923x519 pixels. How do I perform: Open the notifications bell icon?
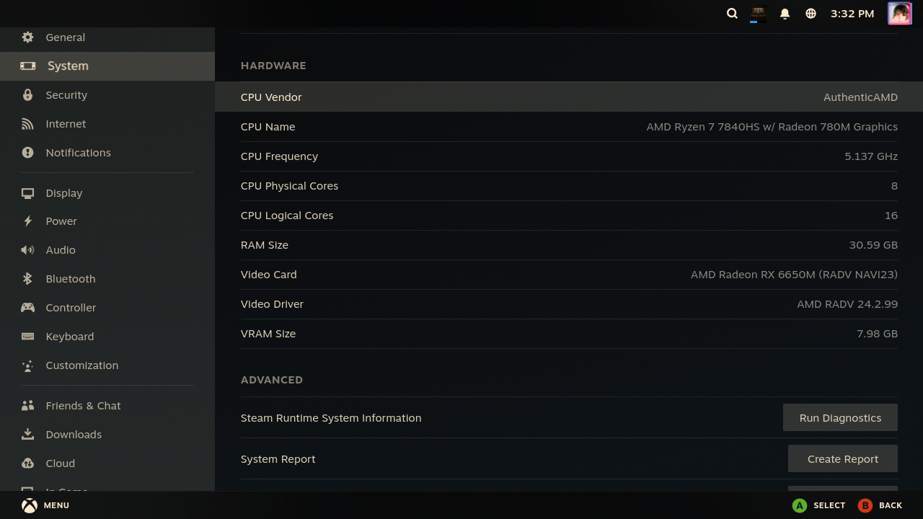click(x=785, y=13)
